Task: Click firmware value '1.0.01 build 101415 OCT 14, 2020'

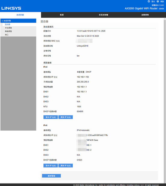Action: 91,31
